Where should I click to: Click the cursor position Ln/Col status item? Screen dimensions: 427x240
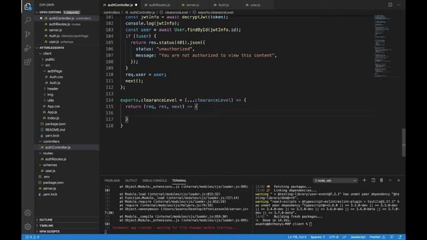click(x=297, y=237)
